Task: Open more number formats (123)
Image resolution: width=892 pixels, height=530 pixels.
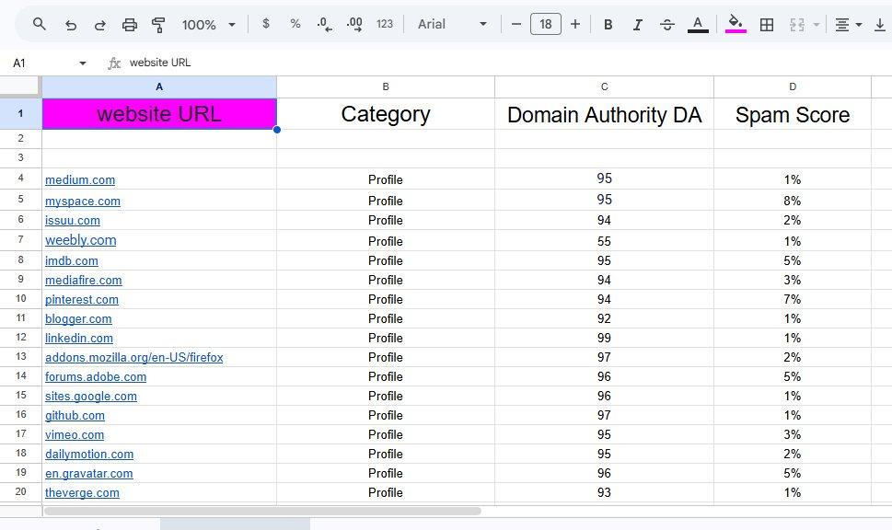Action: [x=385, y=24]
